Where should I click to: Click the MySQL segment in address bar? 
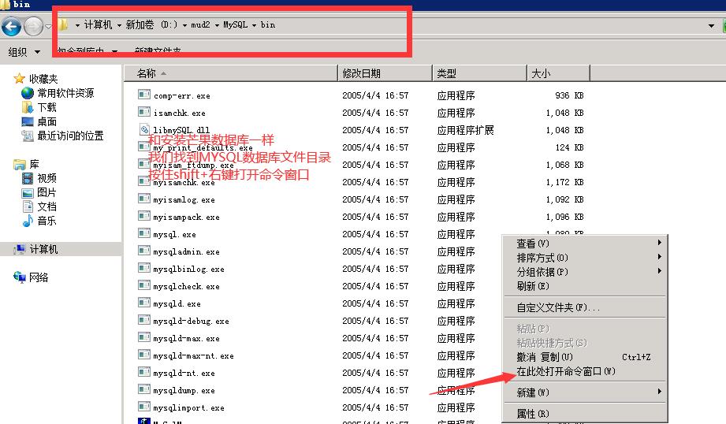tap(234, 25)
